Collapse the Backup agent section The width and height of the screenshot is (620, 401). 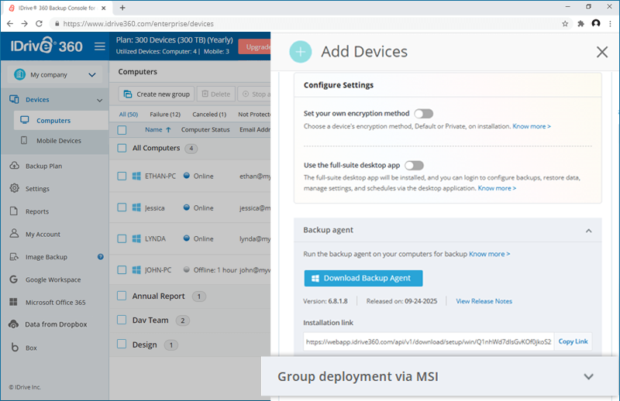click(588, 231)
